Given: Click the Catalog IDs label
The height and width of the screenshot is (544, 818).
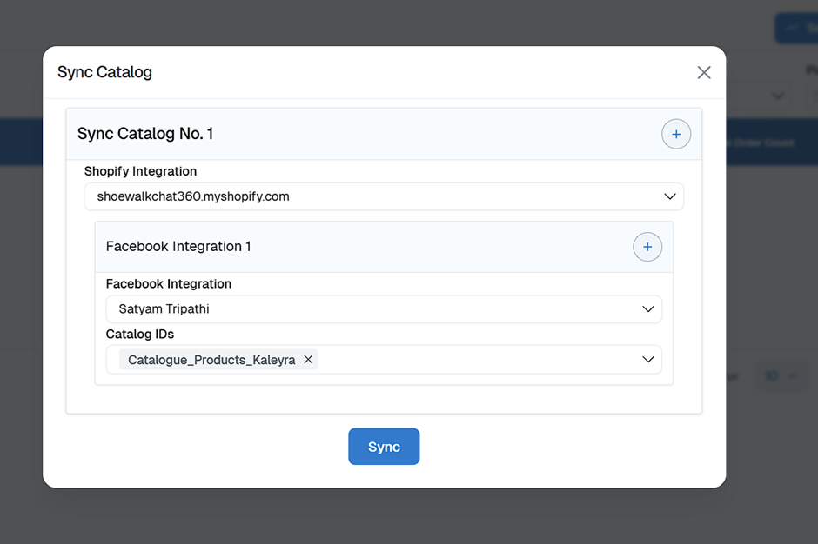Looking at the screenshot, I should [x=140, y=334].
